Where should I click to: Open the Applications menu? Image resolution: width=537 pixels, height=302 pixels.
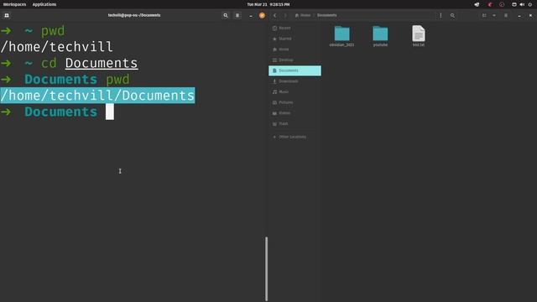tap(44, 4)
